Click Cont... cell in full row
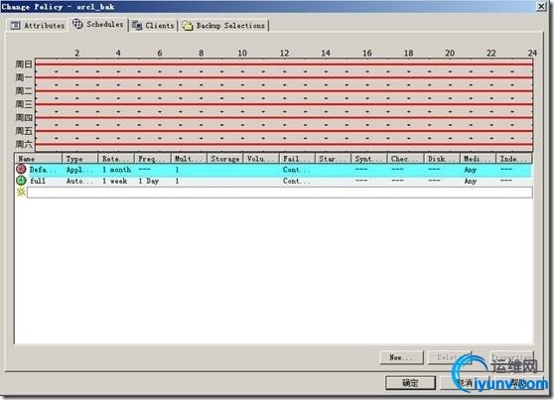 tap(296, 181)
